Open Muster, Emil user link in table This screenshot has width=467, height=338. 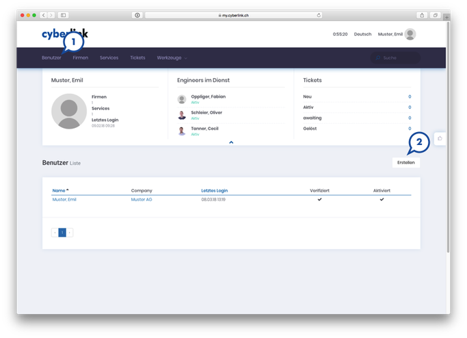64,199
